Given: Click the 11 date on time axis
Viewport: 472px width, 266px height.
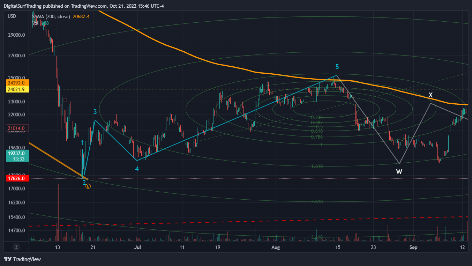Looking at the screenshot, I should coord(182,247).
